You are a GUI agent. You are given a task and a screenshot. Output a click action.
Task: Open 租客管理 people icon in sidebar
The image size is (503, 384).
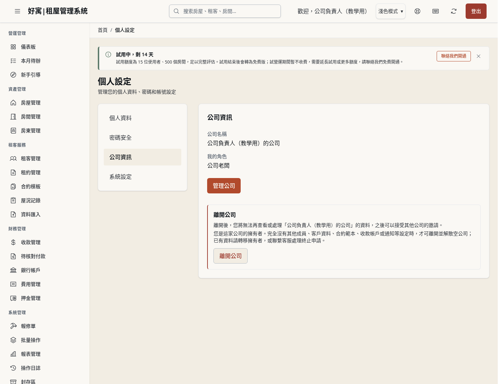(13, 158)
